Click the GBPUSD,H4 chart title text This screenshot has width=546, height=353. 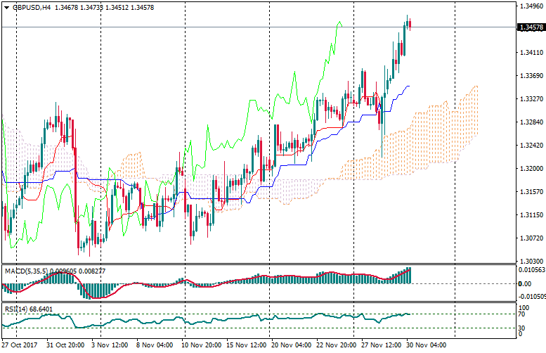(x=32, y=8)
